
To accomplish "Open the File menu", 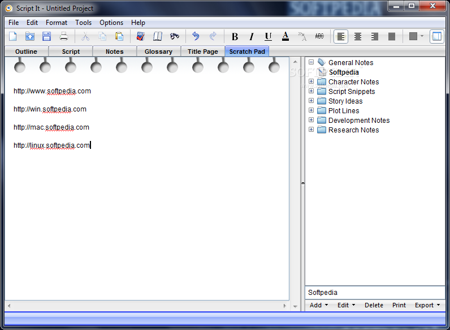I will coord(14,23).
